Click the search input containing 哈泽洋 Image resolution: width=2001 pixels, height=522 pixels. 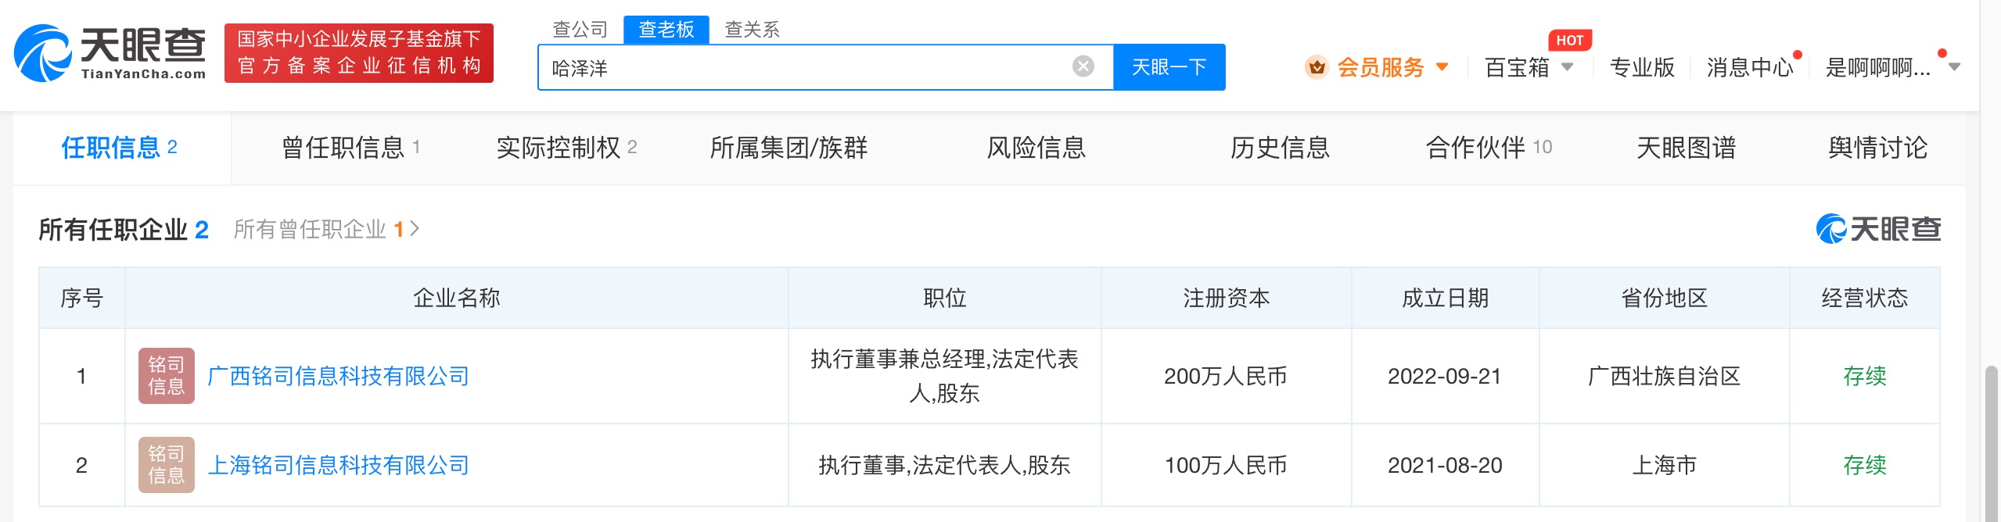[806, 68]
